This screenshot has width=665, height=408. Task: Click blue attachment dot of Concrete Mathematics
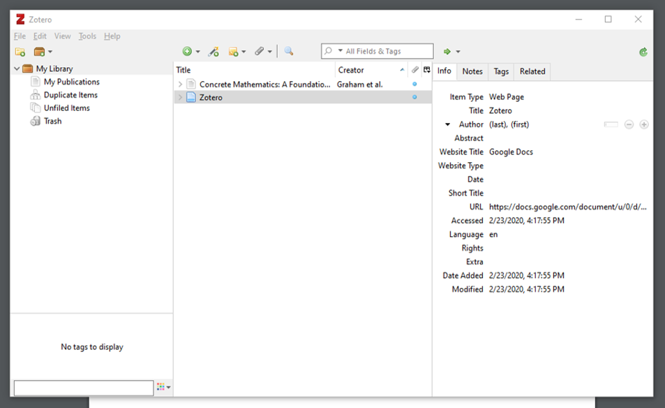coord(414,84)
